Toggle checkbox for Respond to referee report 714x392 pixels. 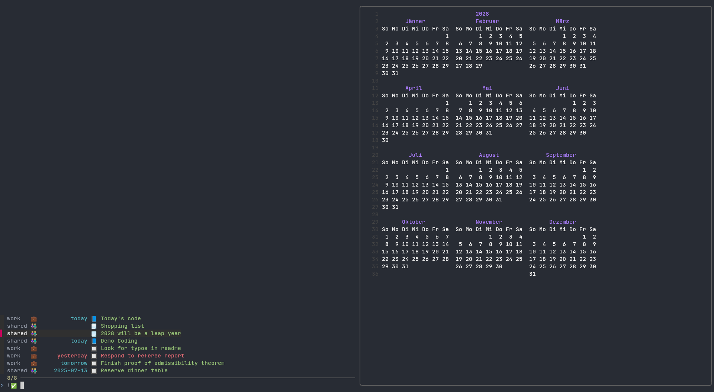[94, 356]
